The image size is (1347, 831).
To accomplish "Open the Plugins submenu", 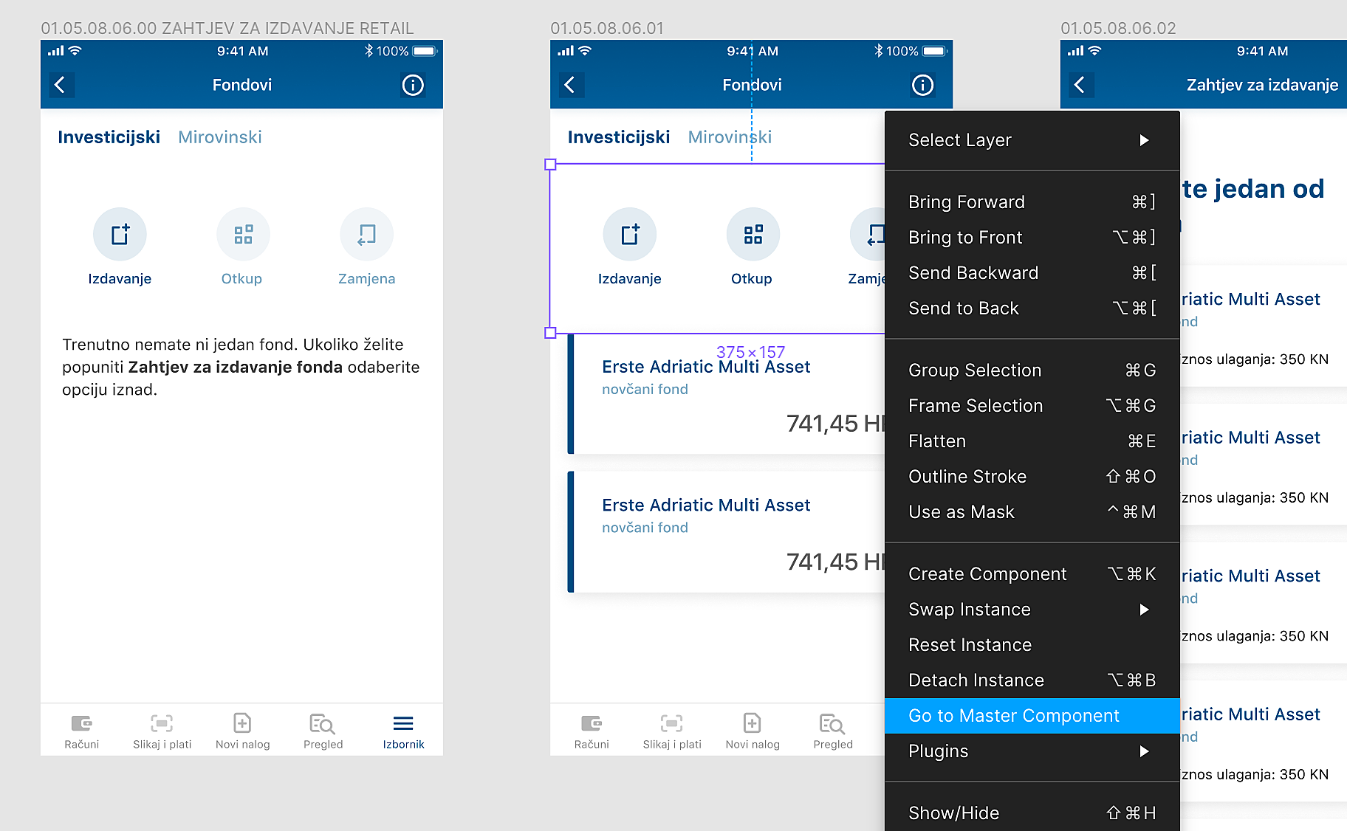I will [1031, 751].
